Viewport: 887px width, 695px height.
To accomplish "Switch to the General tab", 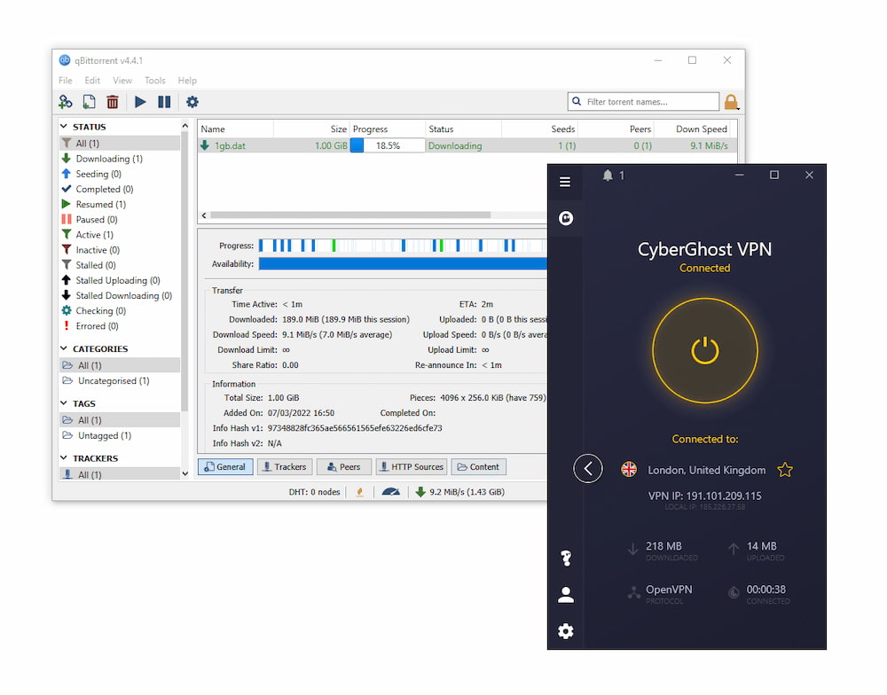I will coord(225,466).
